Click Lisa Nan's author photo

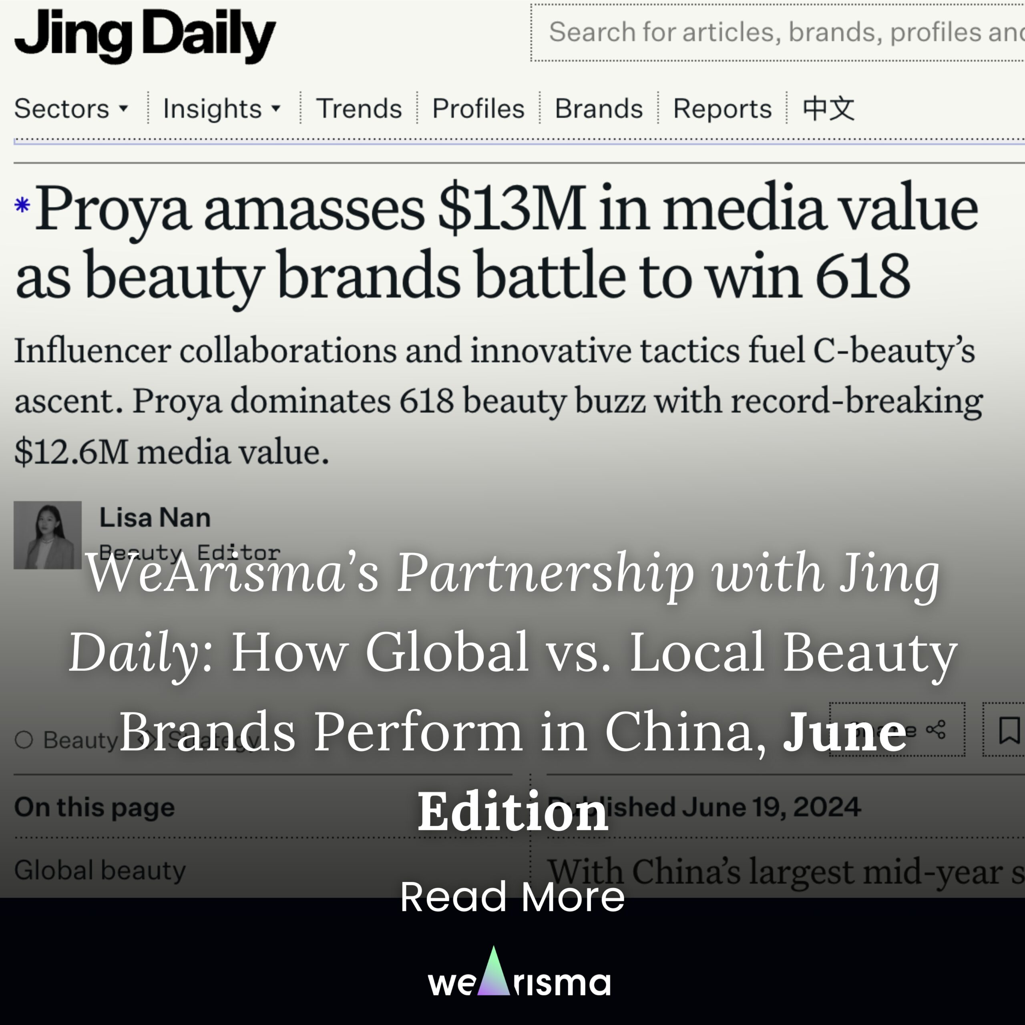[x=48, y=535]
